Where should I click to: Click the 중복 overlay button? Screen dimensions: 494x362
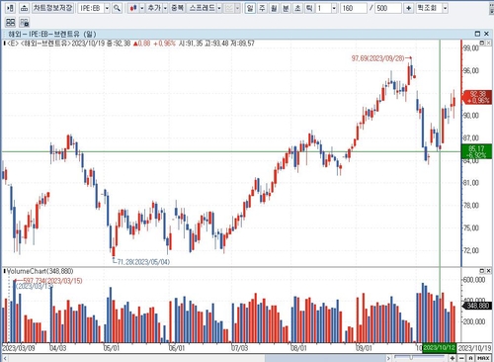[178, 8]
